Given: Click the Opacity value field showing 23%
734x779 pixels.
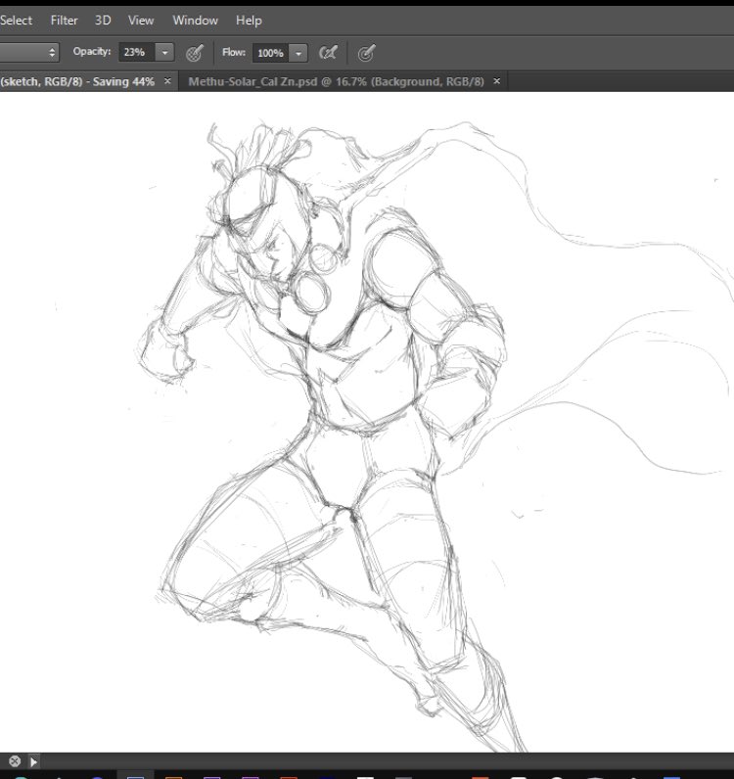Looking at the screenshot, I should [137, 52].
